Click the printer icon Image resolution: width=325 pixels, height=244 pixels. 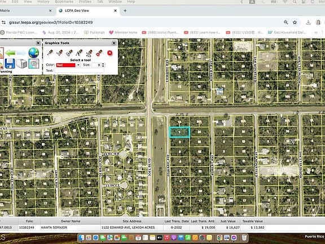(22, 63)
